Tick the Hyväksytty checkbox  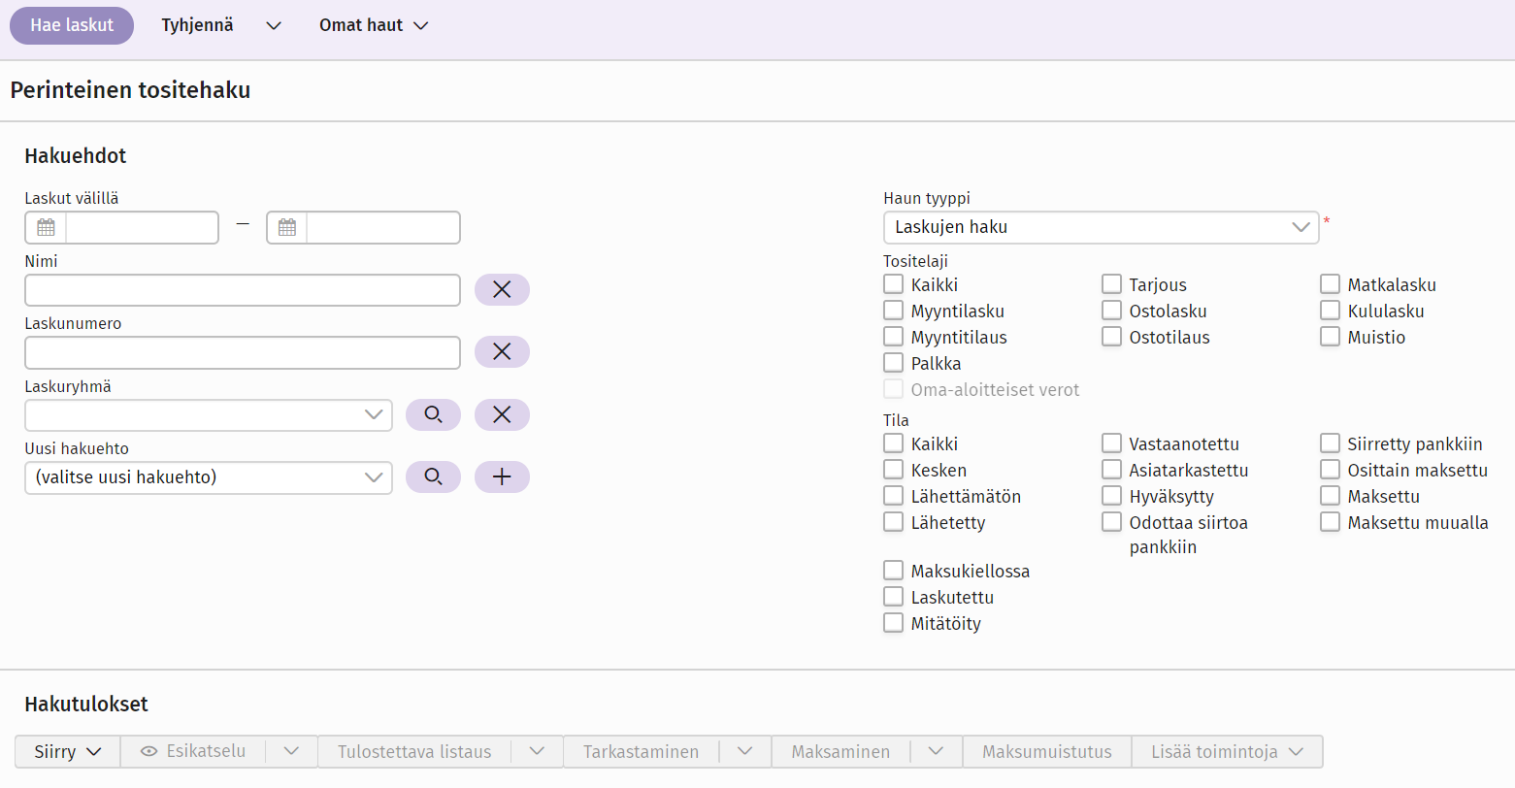(x=1112, y=496)
